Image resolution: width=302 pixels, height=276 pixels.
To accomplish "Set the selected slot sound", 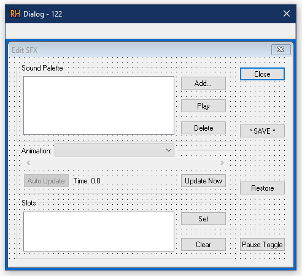I will 203,219.
